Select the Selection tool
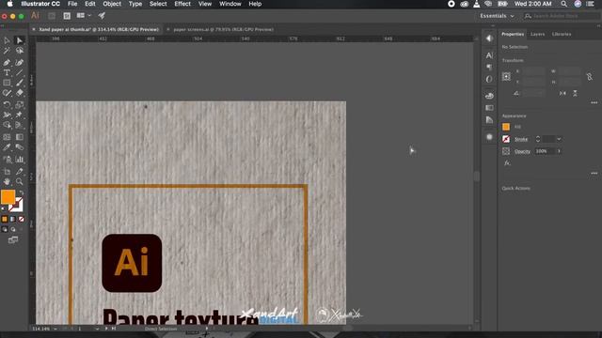The image size is (602, 338). (7, 40)
